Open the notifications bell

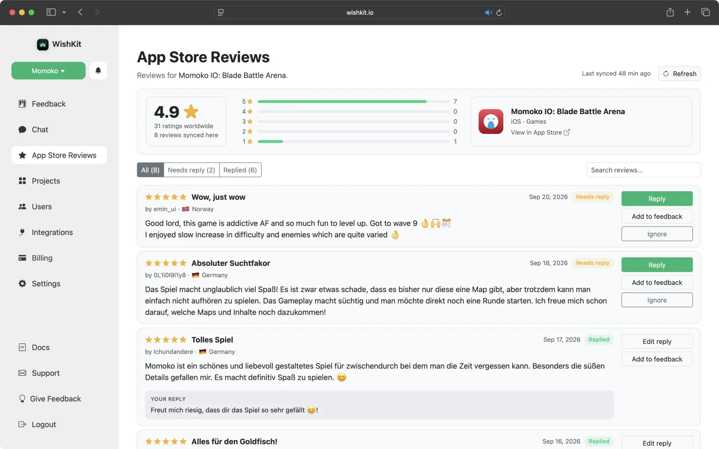(98, 71)
